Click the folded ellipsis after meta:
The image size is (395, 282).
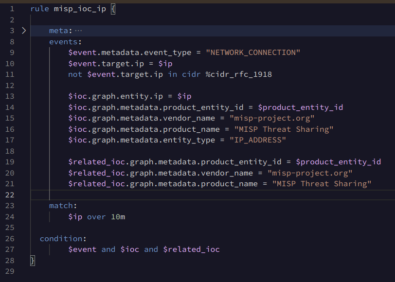pos(78,31)
